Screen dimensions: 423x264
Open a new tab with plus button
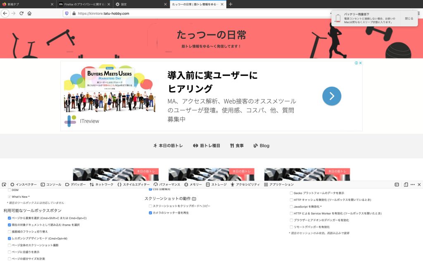(231, 4)
